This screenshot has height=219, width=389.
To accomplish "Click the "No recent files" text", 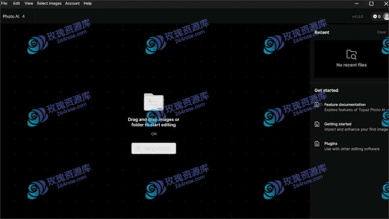I will (x=351, y=65).
